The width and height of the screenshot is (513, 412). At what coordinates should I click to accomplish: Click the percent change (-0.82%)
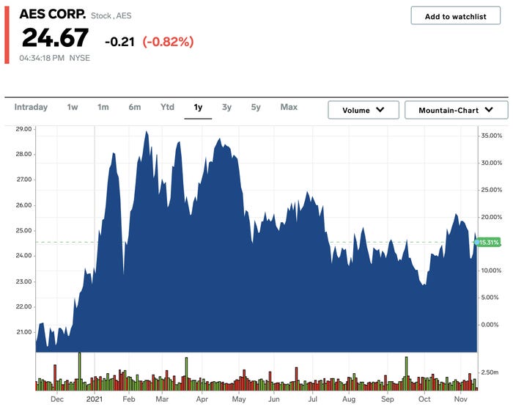click(168, 42)
